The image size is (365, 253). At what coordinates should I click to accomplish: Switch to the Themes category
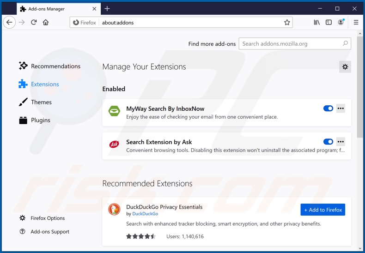(x=41, y=102)
